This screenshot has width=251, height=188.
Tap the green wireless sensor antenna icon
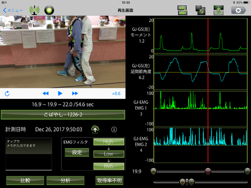(x=34, y=10)
